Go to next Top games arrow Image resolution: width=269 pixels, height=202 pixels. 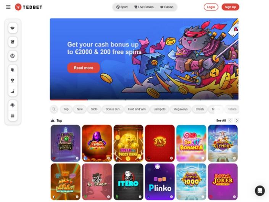pyautogui.click(x=237, y=120)
